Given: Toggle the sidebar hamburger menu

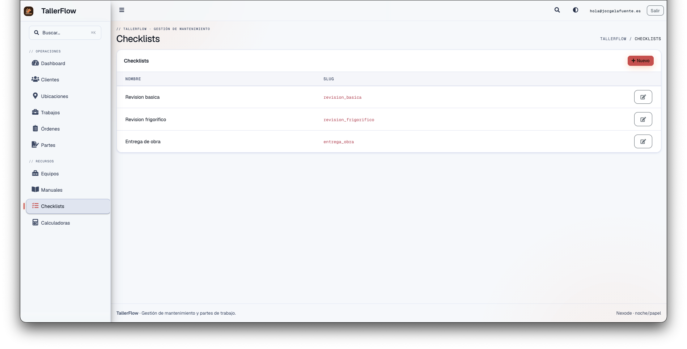Looking at the screenshot, I should (x=122, y=10).
